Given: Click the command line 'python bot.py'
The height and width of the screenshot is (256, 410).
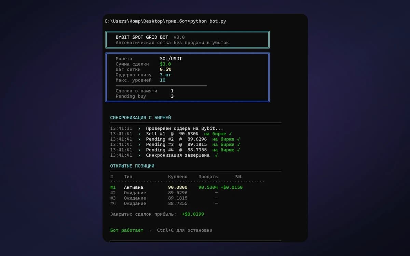Looking at the screenshot, I should pyautogui.click(x=208, y=21).
